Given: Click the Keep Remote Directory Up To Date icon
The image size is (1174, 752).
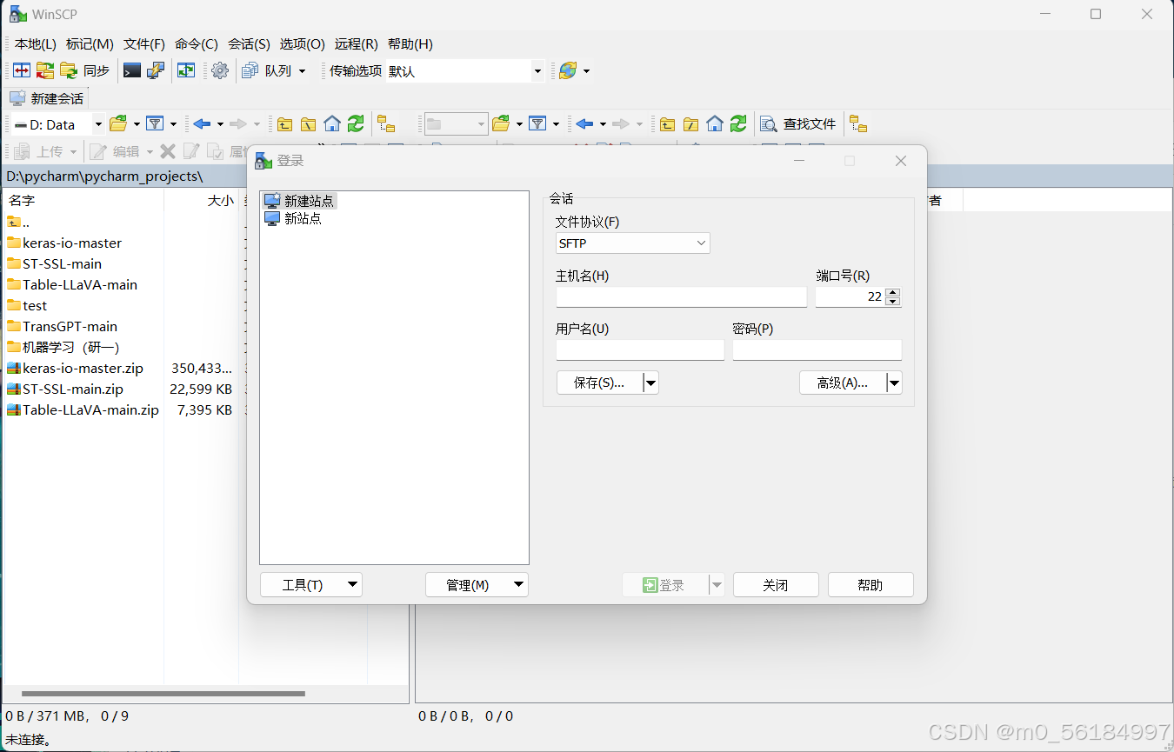Looking at the screenshot, I should 45,70.
